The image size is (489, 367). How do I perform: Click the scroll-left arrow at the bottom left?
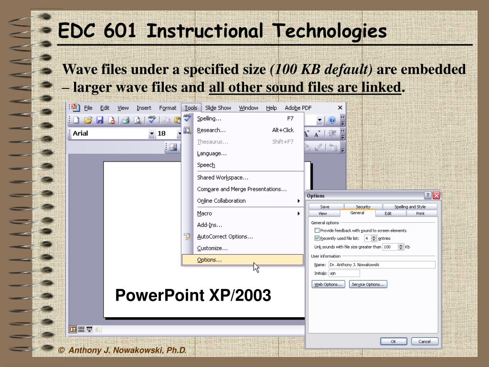pos(97,329)
